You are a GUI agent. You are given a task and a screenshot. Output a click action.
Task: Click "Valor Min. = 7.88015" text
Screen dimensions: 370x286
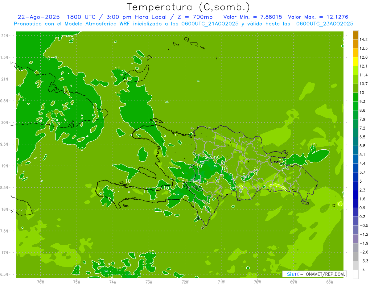[253, 17]
